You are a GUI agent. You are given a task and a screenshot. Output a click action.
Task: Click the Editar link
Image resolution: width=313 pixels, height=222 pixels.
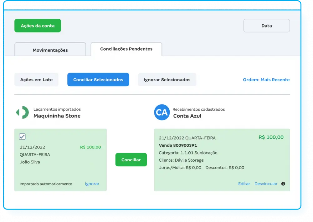point(244,184)
